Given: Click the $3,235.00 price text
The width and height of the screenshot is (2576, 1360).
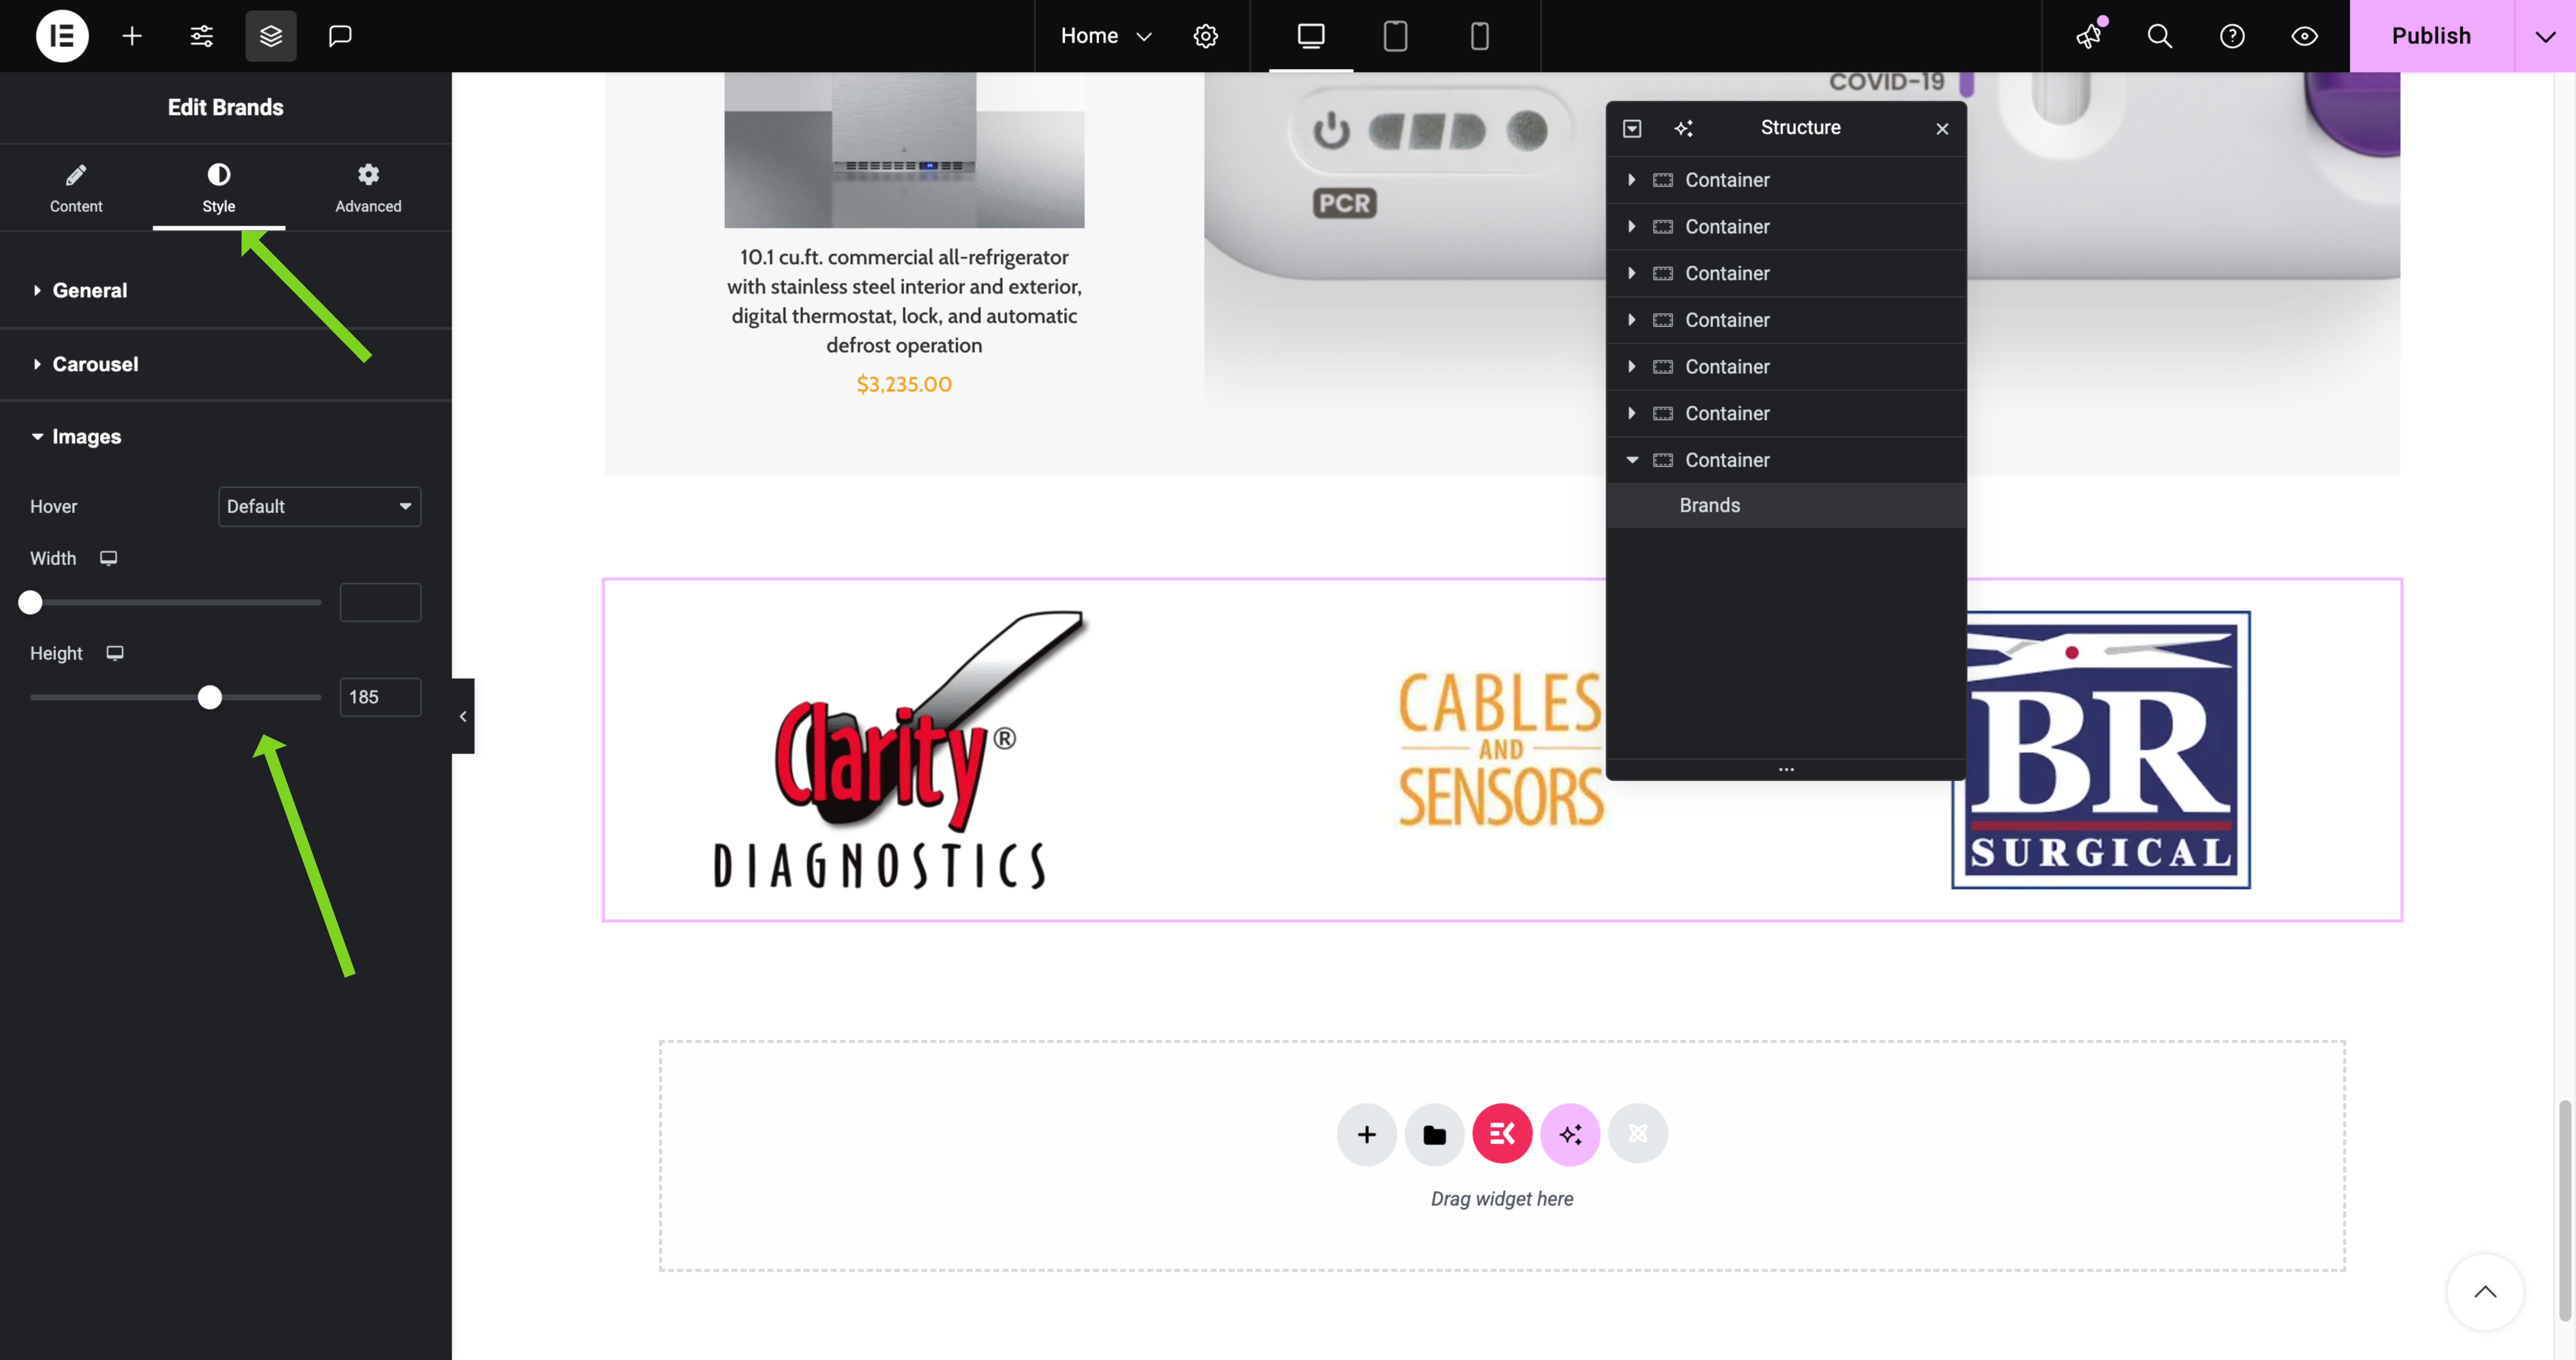Looking at the screenshot, I should click(x=904, y=384).
